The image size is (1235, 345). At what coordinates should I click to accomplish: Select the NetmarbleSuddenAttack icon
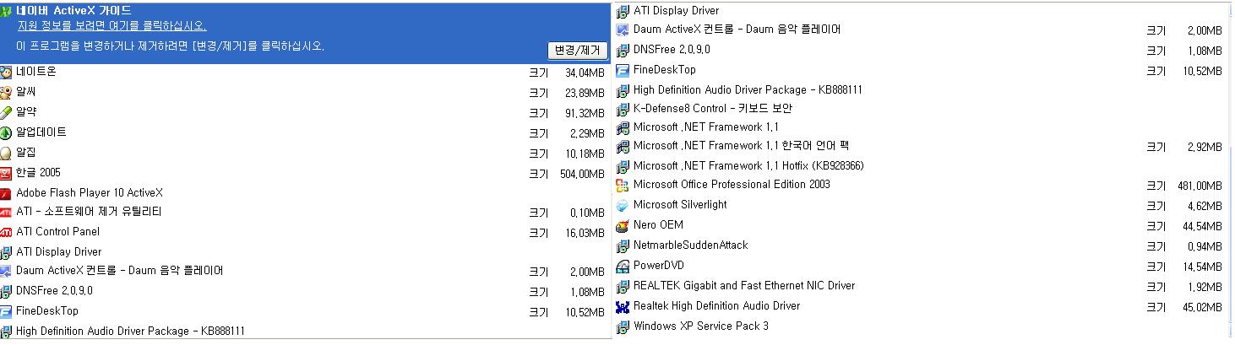[623, 246]
